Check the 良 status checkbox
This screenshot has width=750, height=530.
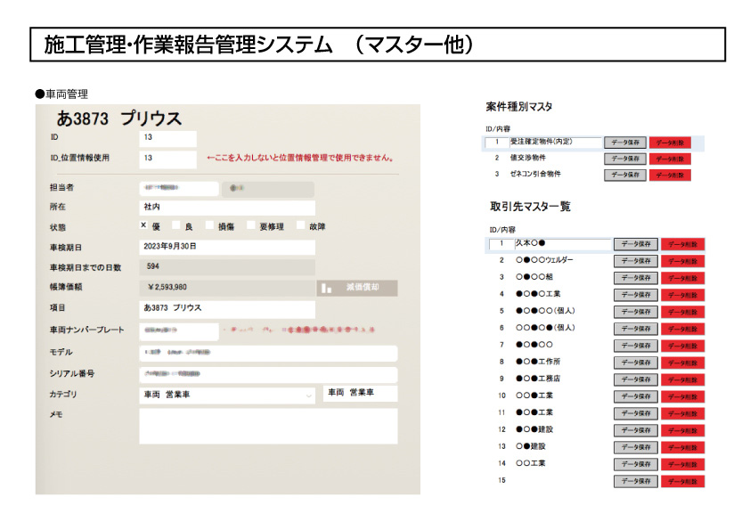click(176, 225)
